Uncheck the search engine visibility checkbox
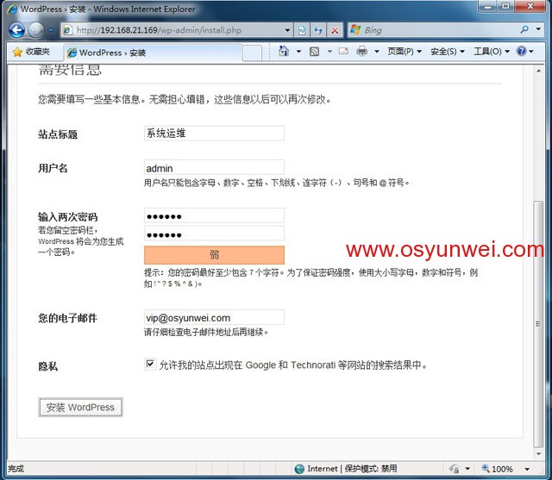The width and height of the screenshot is (552, 480). [x=150, y=364]
